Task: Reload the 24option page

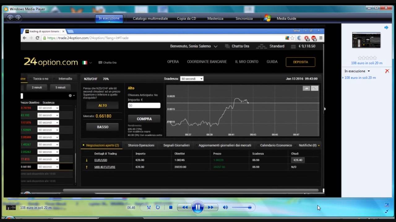Action: click(37, 38)
